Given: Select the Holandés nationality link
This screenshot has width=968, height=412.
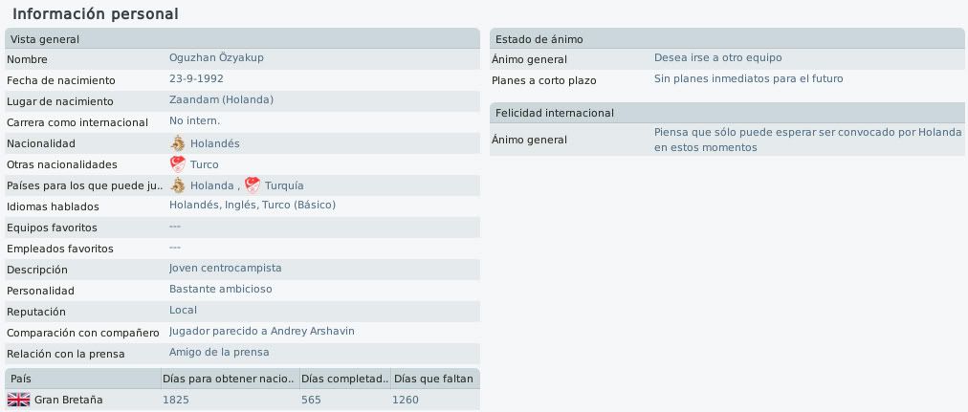Looking at the screenshot, I should (215, 143).
